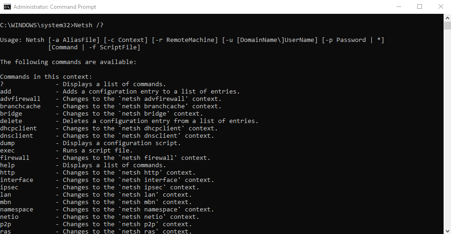
Task: Click the 'namespace' command entry
Action: pyautogui.click(x=17, y=209)
